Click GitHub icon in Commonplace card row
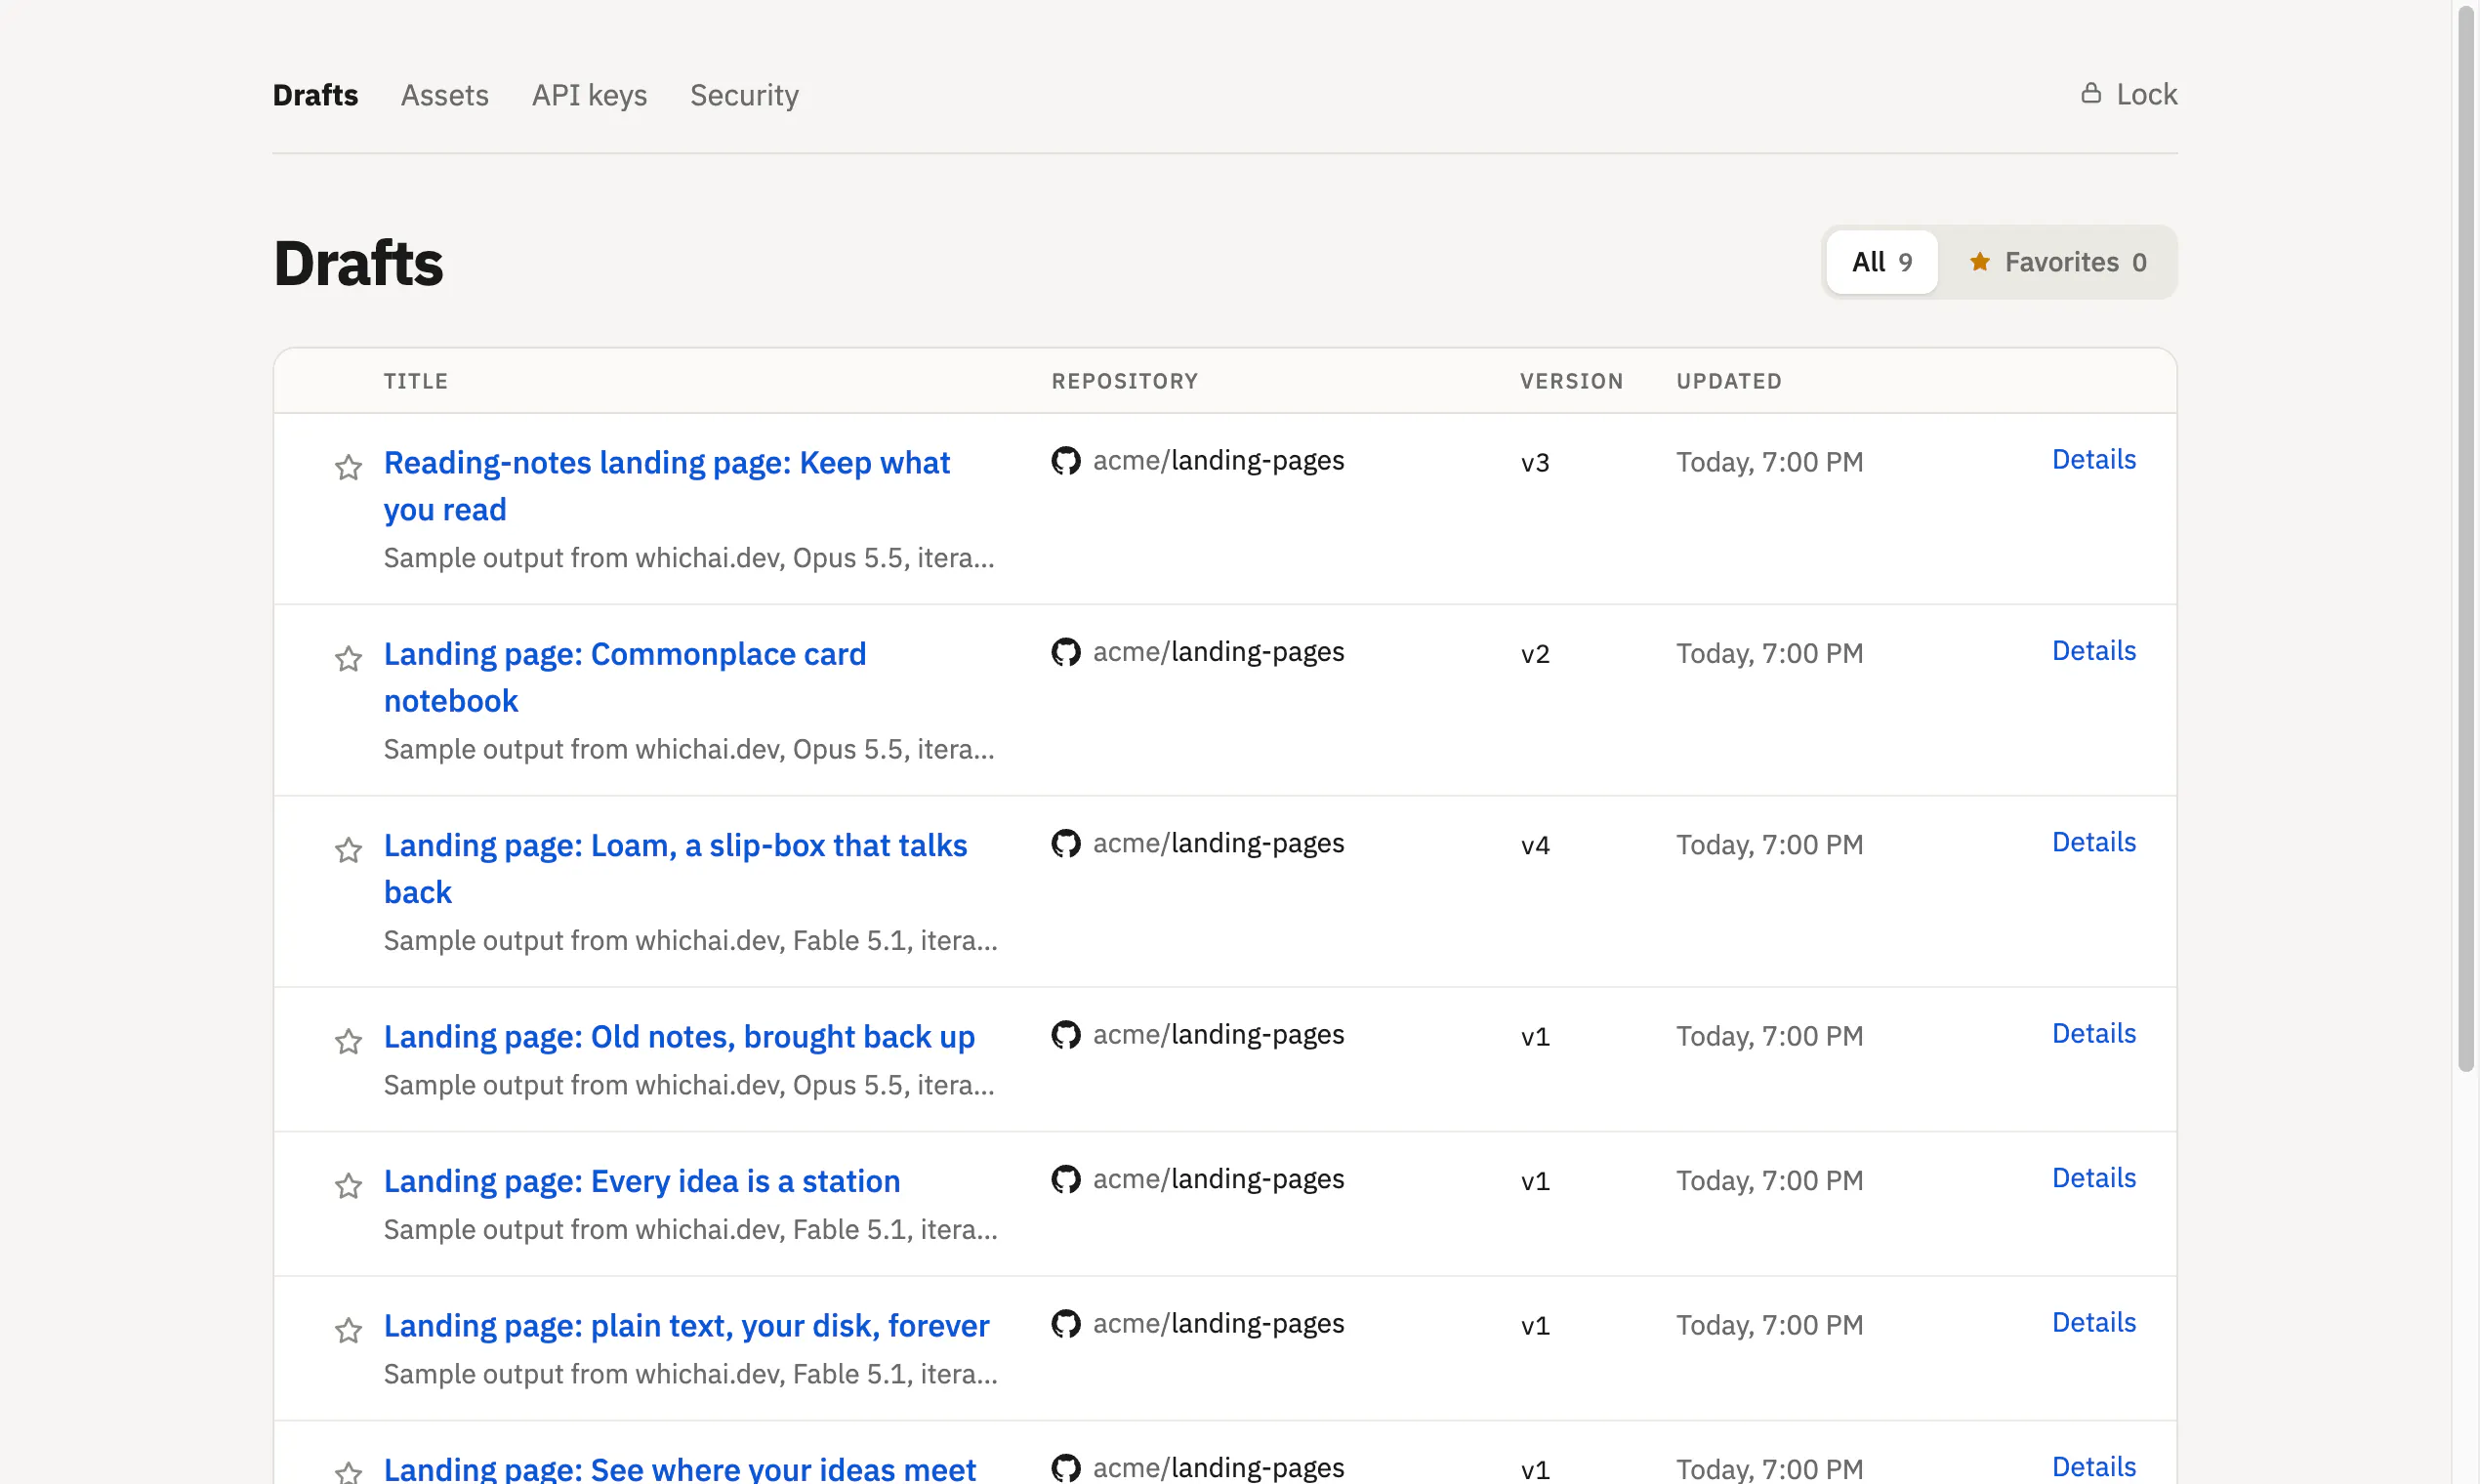The height and width of the screenshot is (1484, 2480). (x=1066, y=652)
